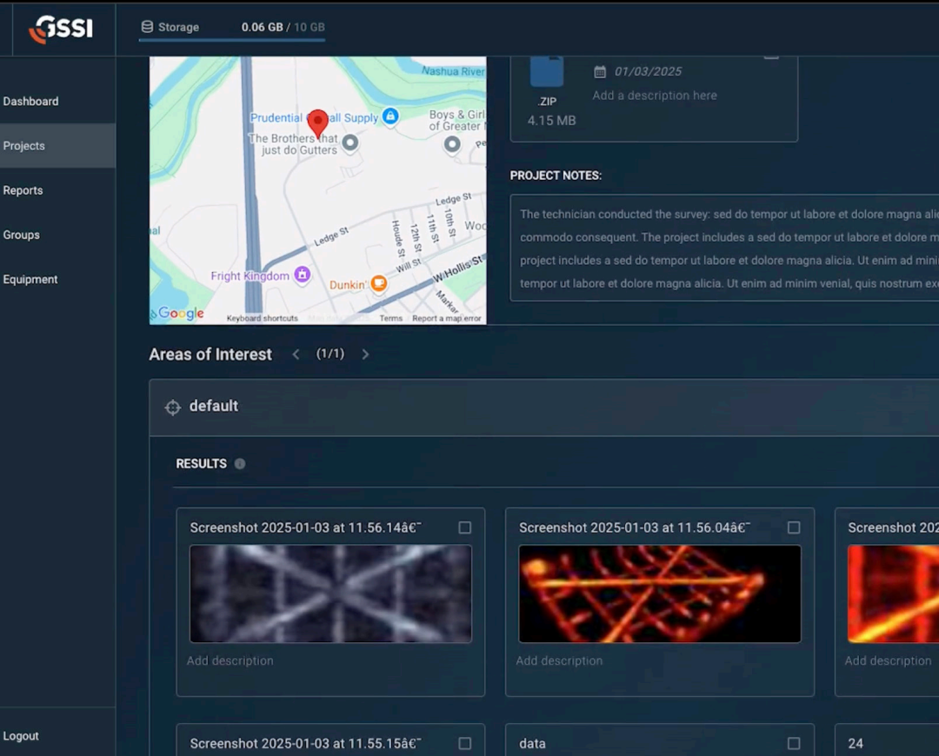939x756 pixels.
Task: Open Google Maps Terms link
Action: [x=390, y=318]
